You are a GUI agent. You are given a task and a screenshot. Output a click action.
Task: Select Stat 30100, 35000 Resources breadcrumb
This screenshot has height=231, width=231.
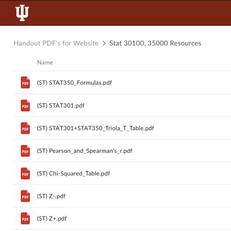[x=155, y=43]
